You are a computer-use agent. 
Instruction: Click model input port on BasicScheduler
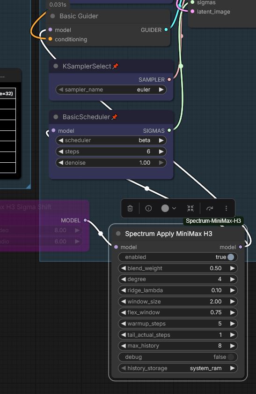pos(53,130)
